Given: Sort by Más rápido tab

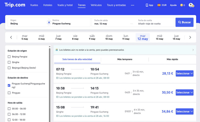Looking at the screenshot, I should coord(172,59).
